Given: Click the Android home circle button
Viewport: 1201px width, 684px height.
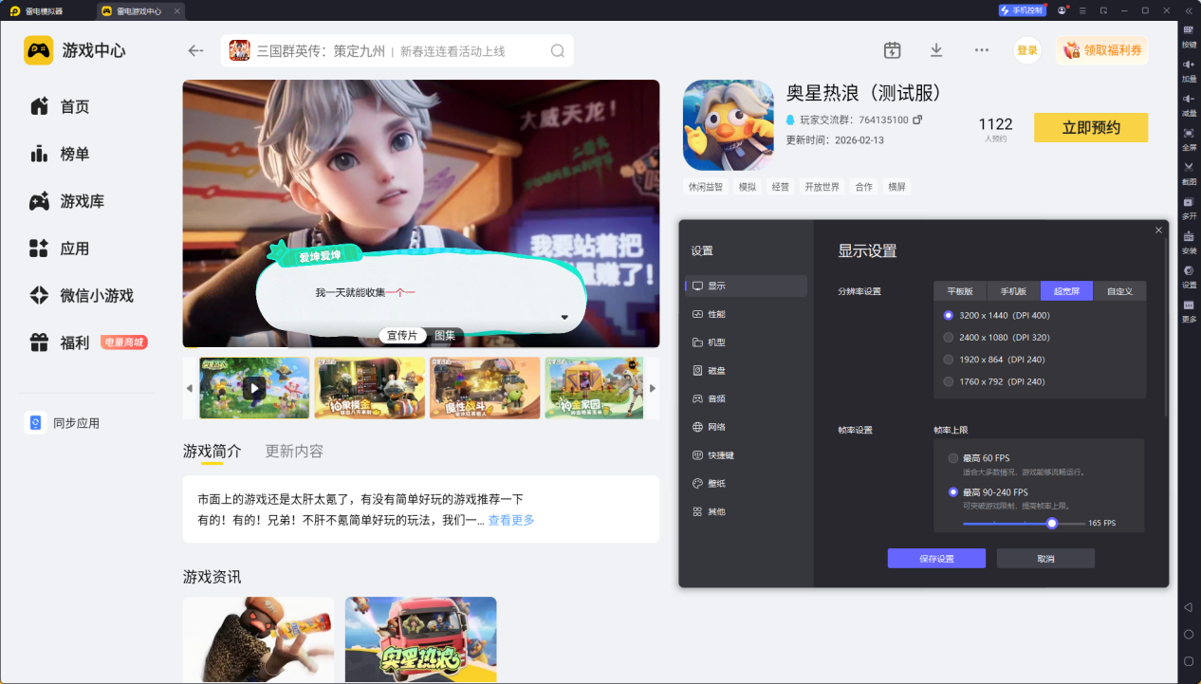Looking at the screenshot, I should [1188, 634].
